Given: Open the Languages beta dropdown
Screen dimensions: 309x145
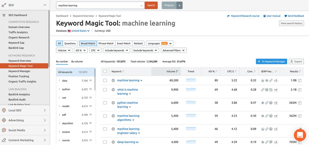Looking at the screenshot, I should [160, 43].
